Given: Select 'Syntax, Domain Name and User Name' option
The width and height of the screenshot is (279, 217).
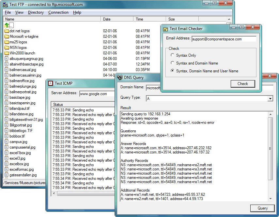Looking at the screenshot, I should point(172,71).
